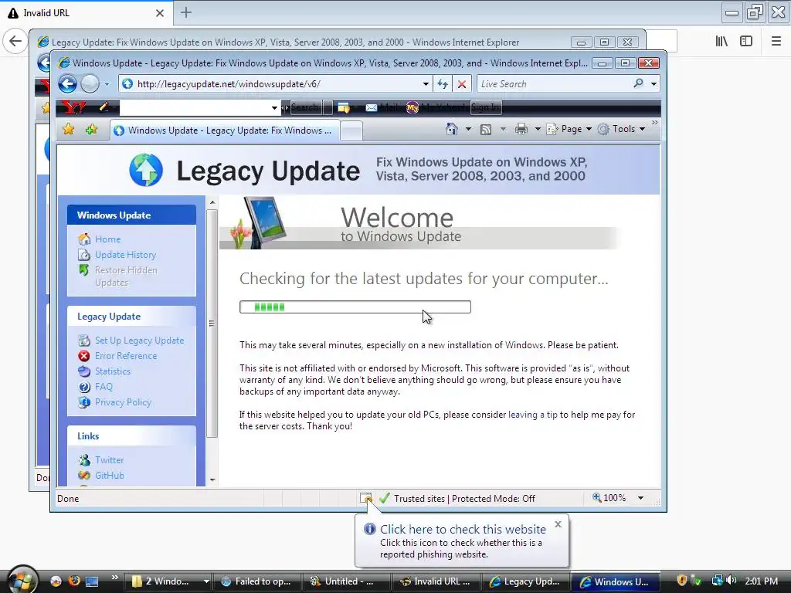Click the Print icon

[521, 130]
